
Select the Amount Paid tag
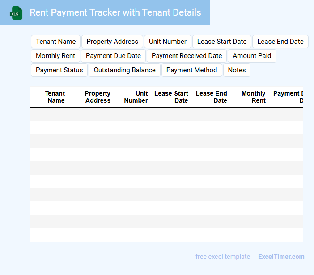click(252, 56)
